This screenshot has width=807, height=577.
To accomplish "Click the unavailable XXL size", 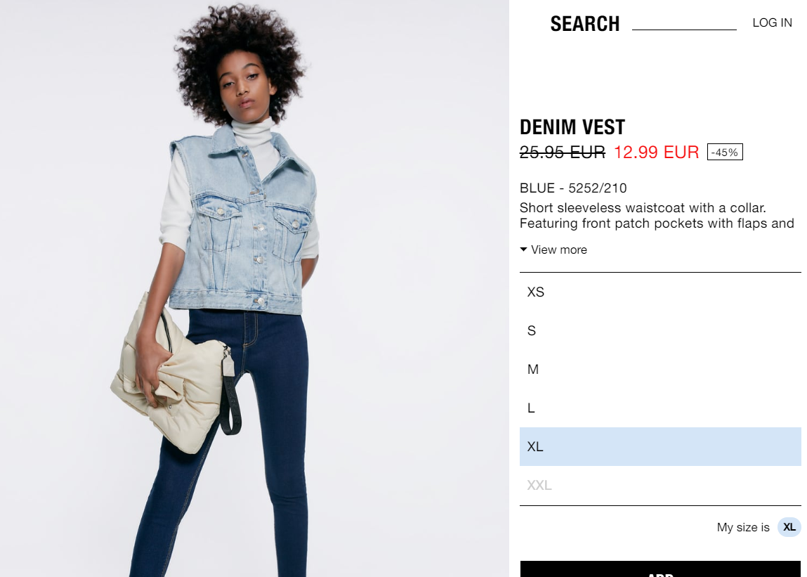I will click(660, 486).
